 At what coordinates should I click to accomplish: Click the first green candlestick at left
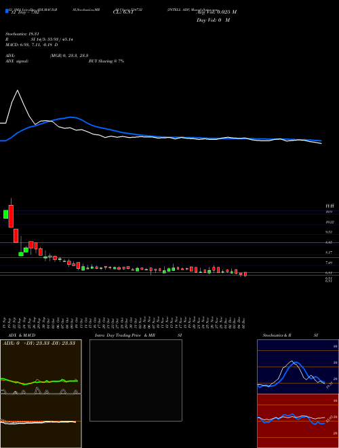point(5,214)
